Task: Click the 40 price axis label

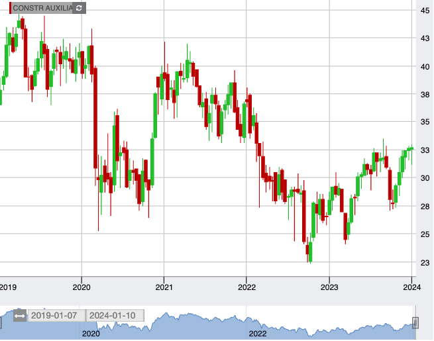Action: click(x=425, y=67)
